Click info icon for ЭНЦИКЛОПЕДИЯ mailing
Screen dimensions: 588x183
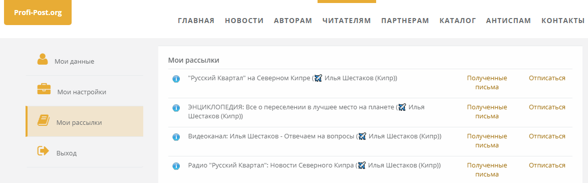pyautogui.click(x=176, y=108)
